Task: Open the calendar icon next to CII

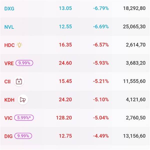Action: [x=19, y=81]
